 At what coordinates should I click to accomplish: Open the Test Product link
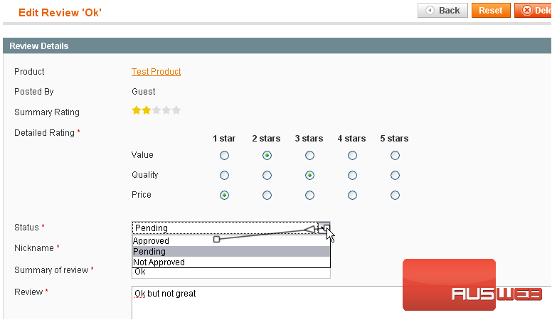pyautogui.click(x=156, y=72)
